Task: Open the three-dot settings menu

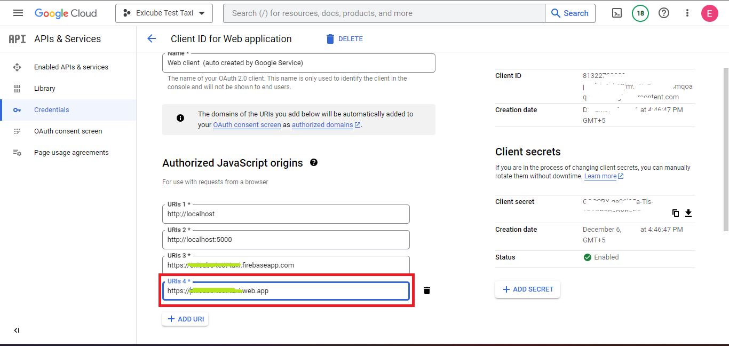Action: click(x=687, y=13)
